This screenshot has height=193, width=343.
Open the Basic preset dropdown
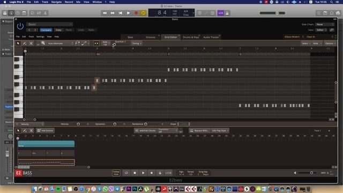tap(50, 24)
